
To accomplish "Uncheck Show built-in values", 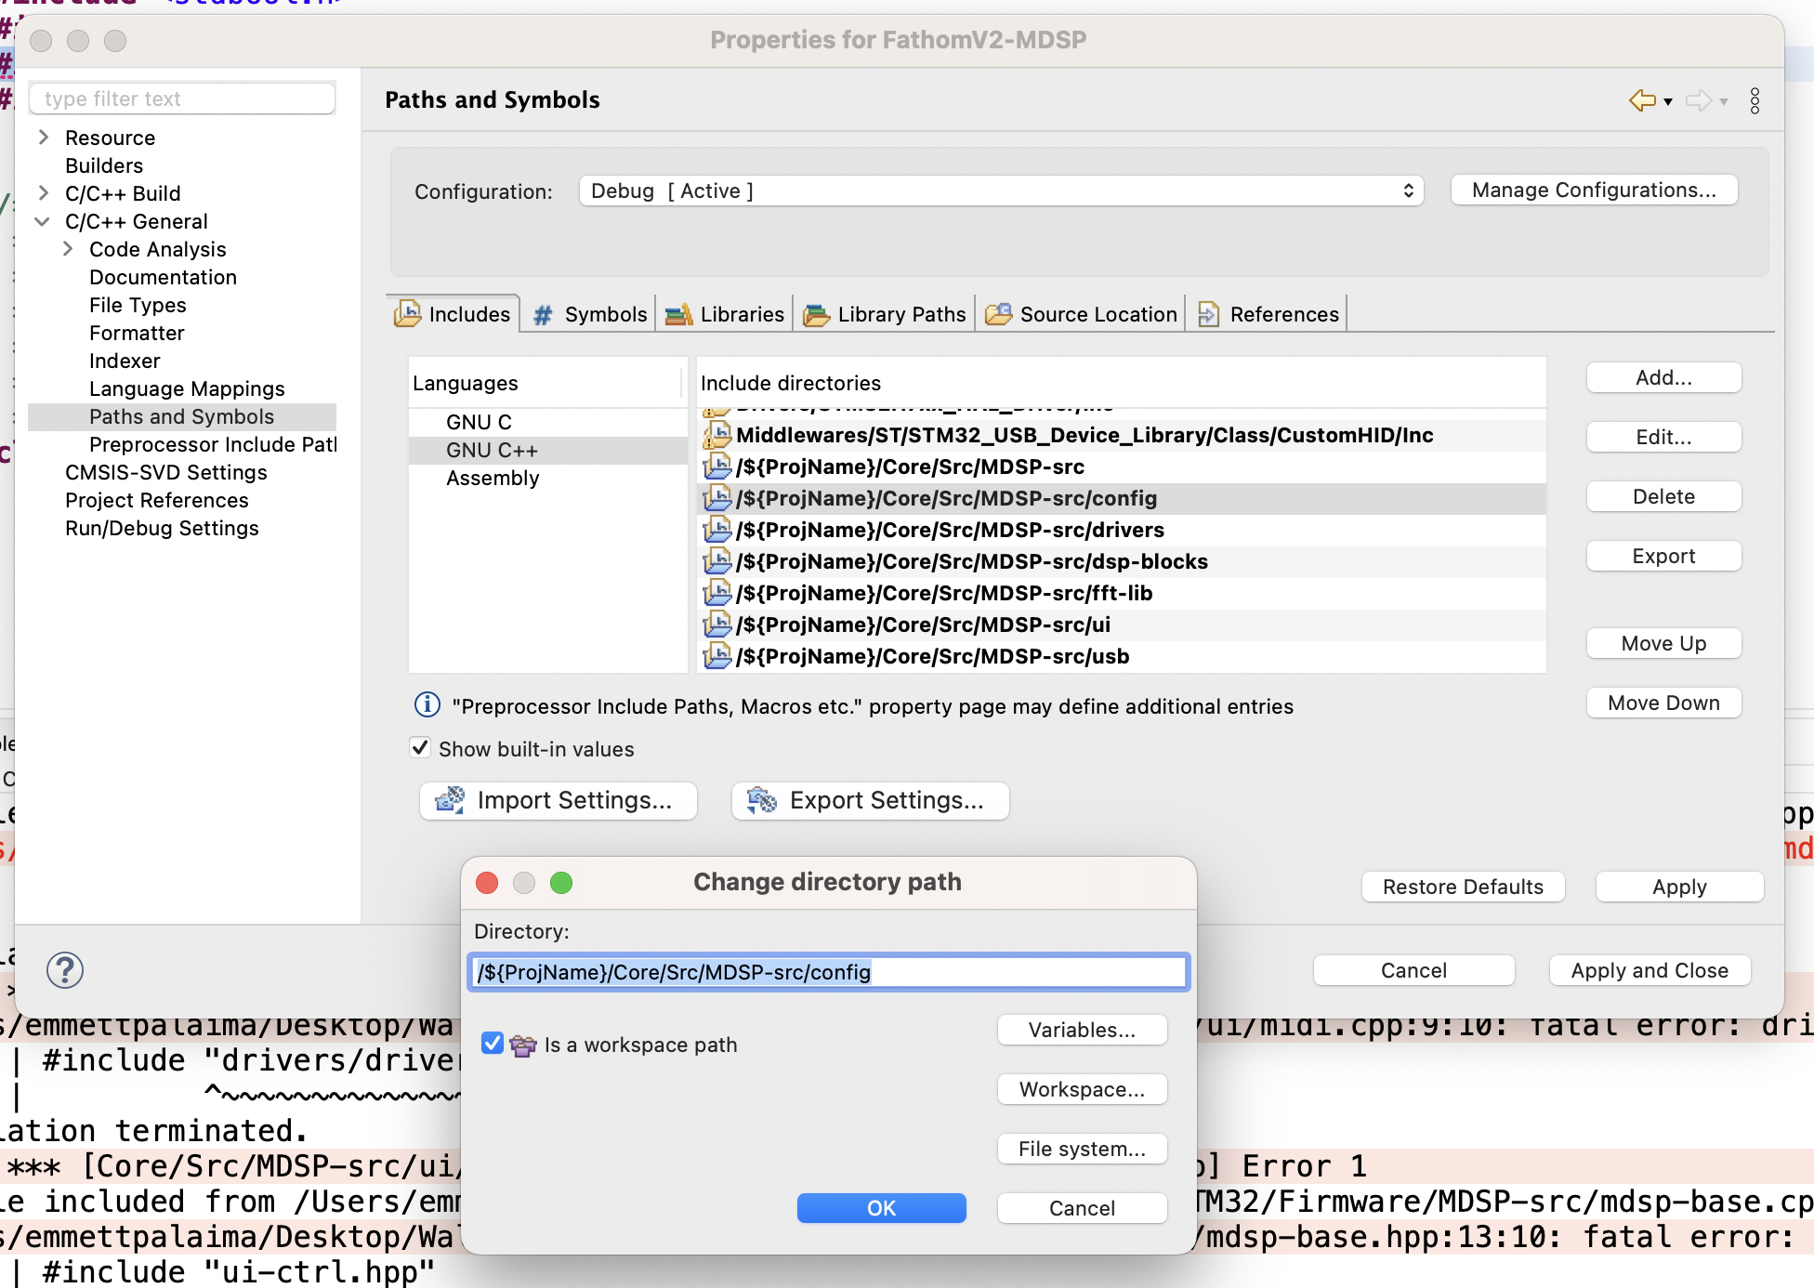I will point(420,748).
